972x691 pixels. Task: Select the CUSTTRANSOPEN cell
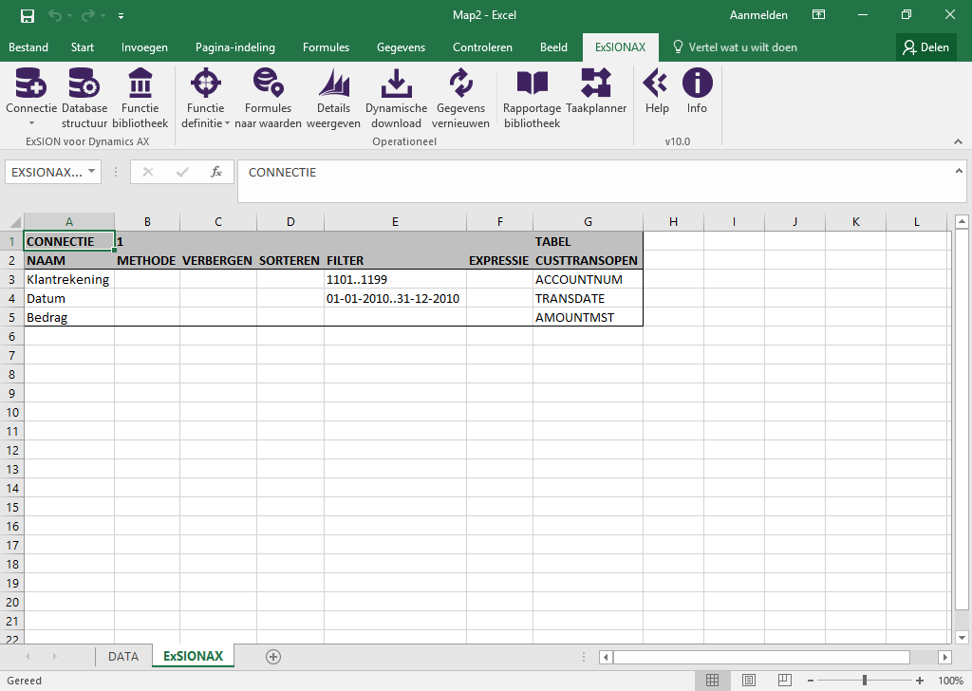point(588,260)
